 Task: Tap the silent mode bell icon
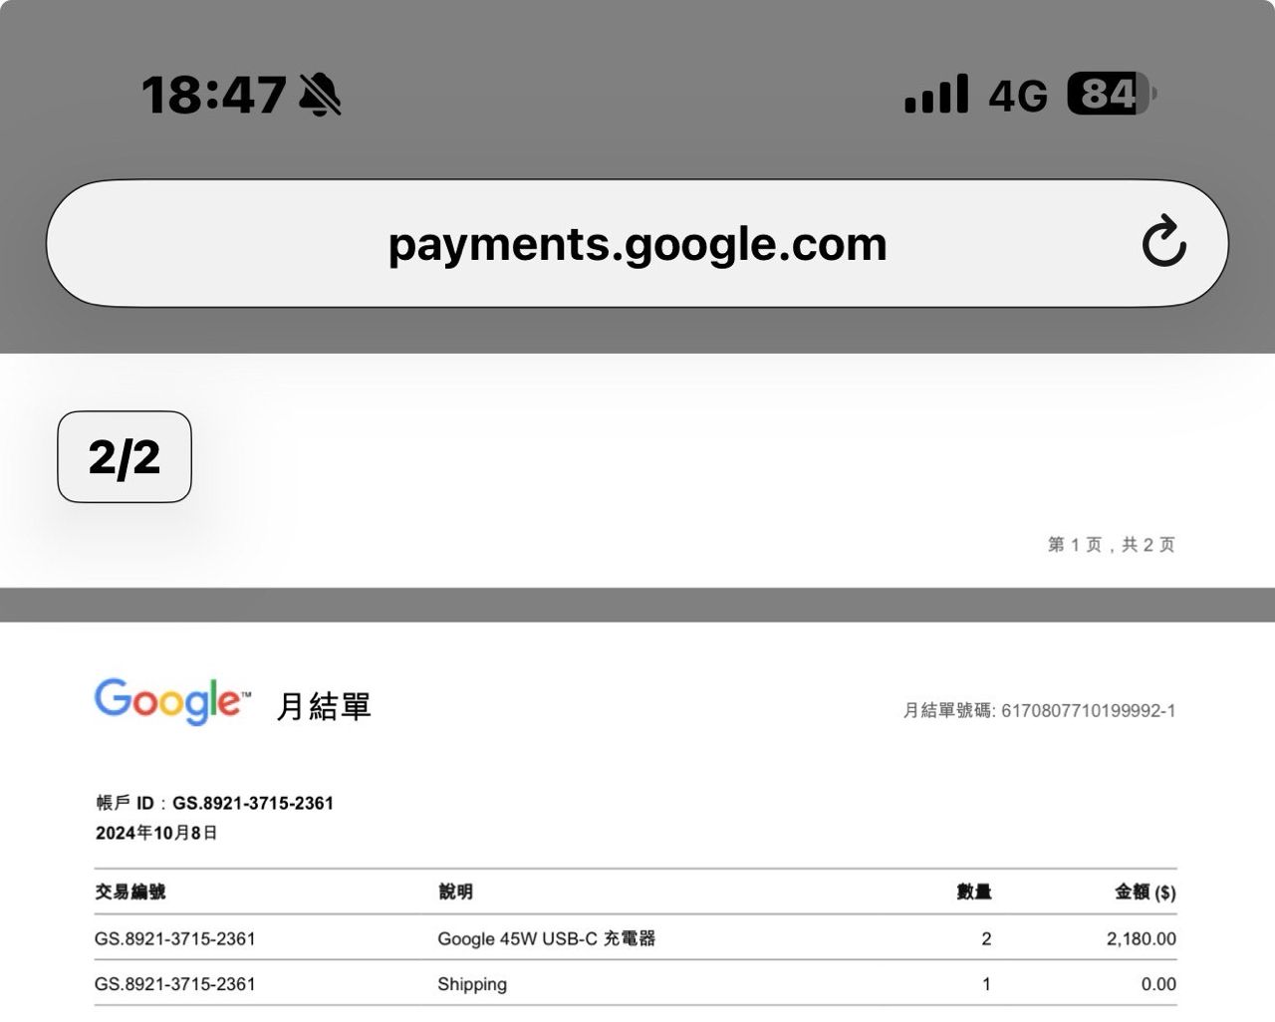point(320,95)
